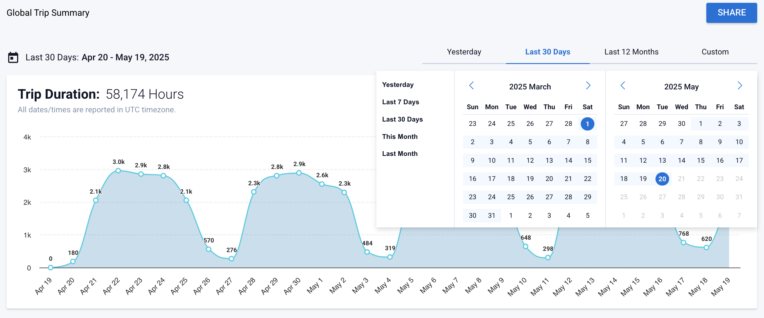Select Yesterday in the preset list
This screenshot has width=764, height=318.
click(x=398, y=85)
